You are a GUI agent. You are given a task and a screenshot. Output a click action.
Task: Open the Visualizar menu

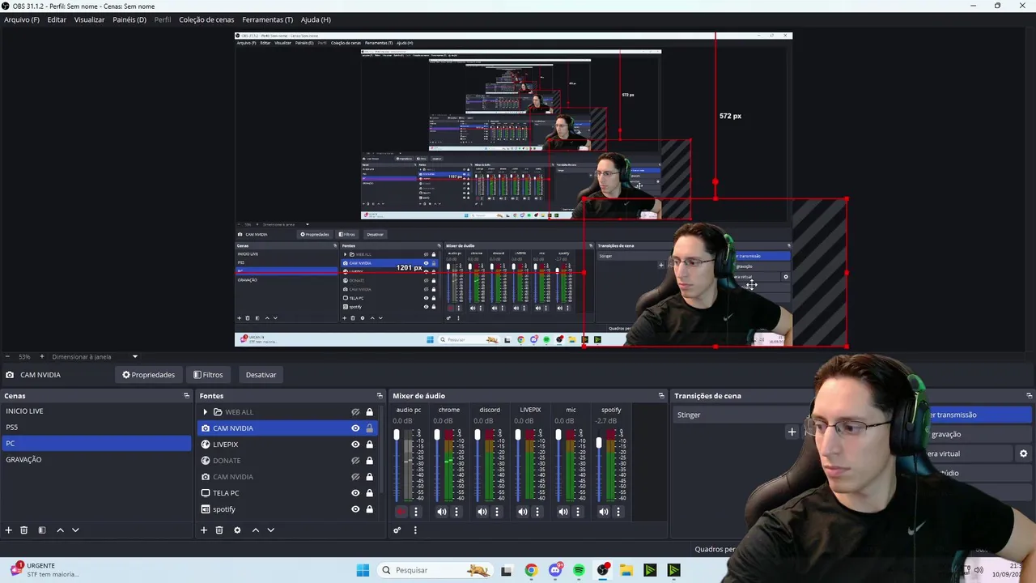(89, 19)
